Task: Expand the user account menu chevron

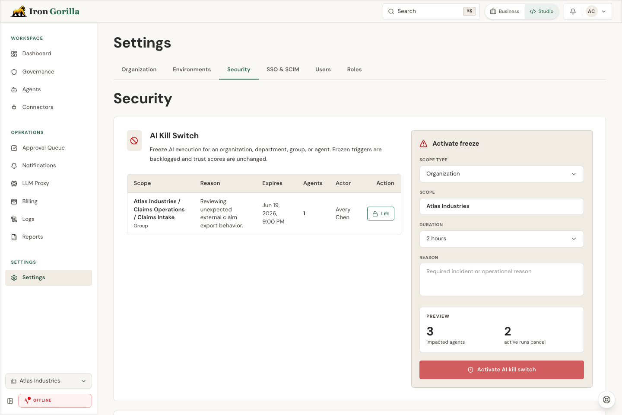Action: click(604, 12)
